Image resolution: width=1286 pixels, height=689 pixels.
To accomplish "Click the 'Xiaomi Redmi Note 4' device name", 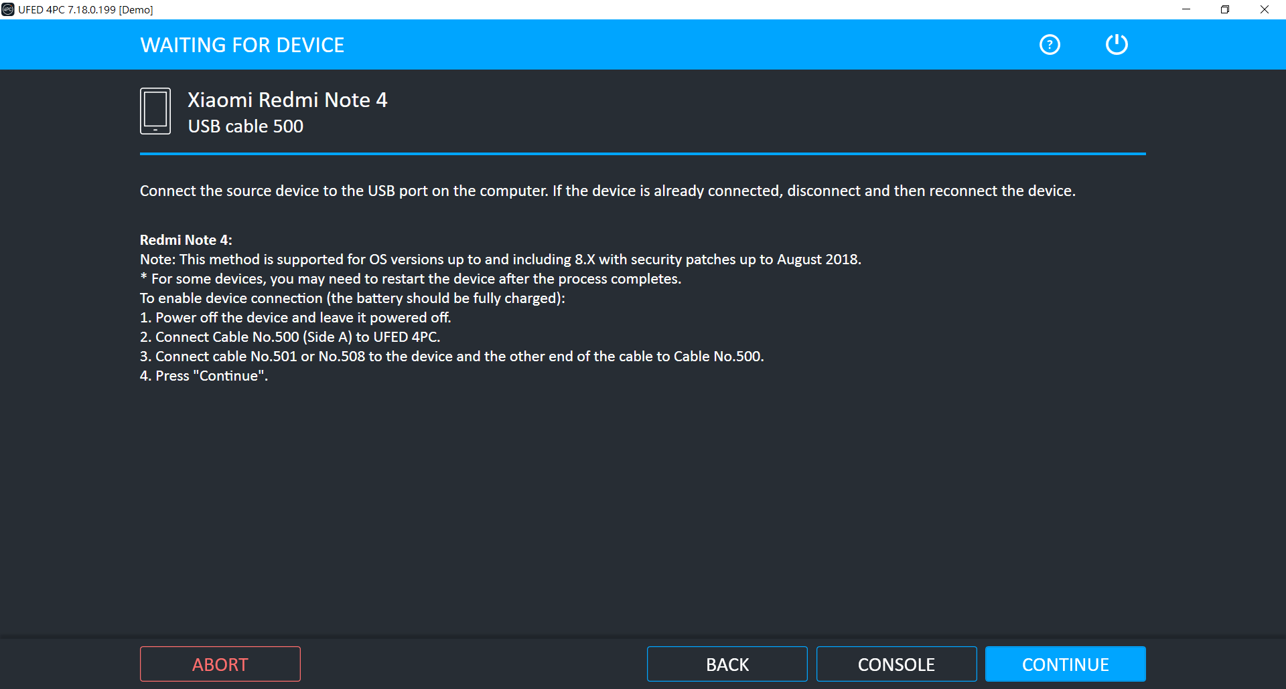I will pos(287,100).
